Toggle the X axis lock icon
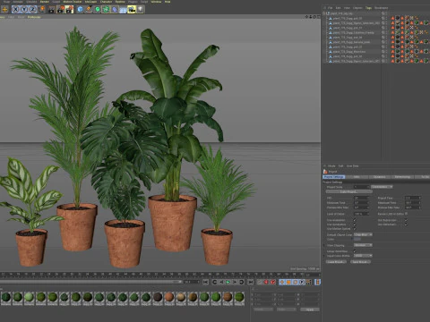 (15, 10)
